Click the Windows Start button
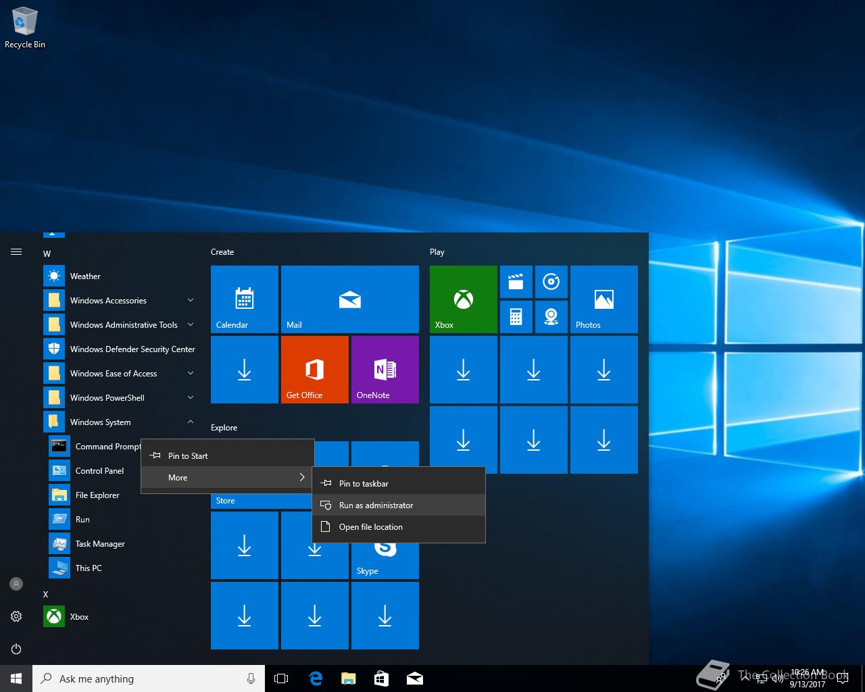Screen dimensions: 865x692 pyautogui.click(x=16, y=678)
